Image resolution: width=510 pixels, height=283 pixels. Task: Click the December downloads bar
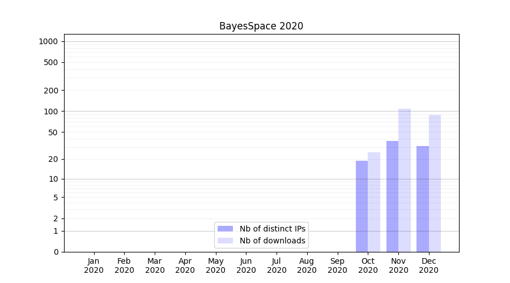[x=435, y=183]
